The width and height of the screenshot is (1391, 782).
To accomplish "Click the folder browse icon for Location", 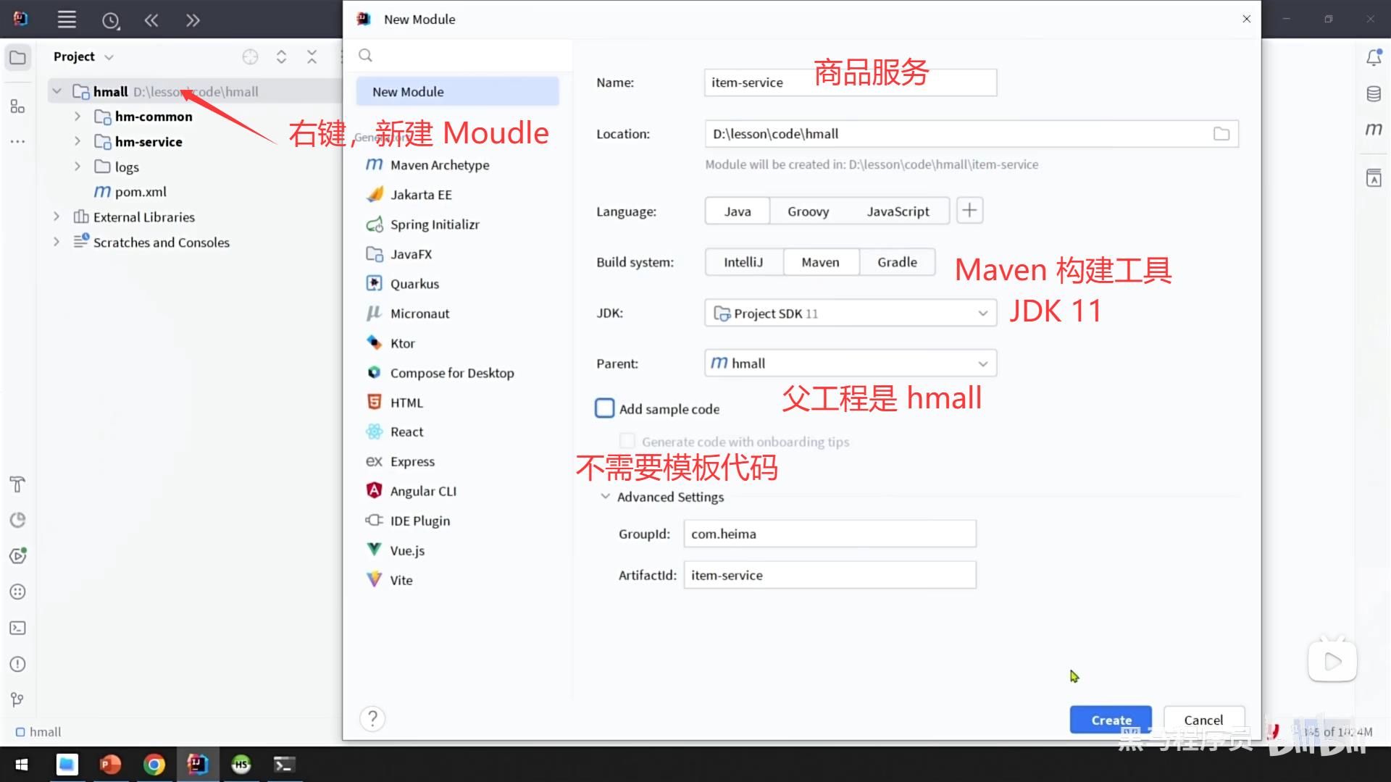I will (x=1222, y=134).
